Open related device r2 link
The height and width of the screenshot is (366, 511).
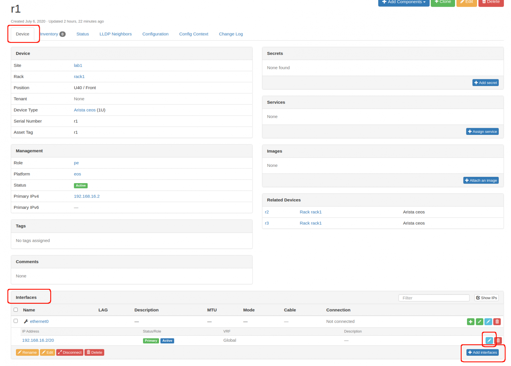[x=267, y=212]
